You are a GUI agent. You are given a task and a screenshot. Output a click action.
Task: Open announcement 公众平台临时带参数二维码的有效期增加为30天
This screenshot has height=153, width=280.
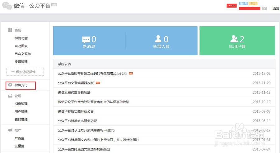pyautogui.click(x=92, y=73)
